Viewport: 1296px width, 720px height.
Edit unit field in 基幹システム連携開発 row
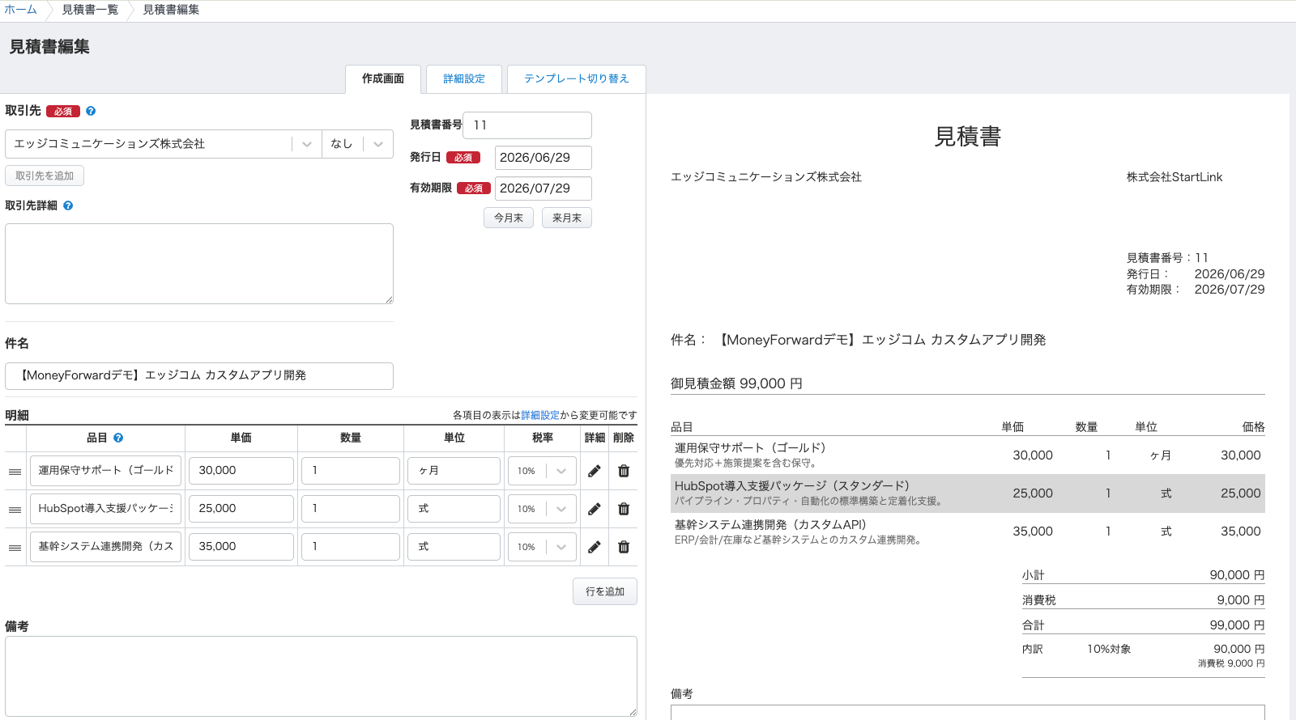pyautogui.click(x=454, y=547)
